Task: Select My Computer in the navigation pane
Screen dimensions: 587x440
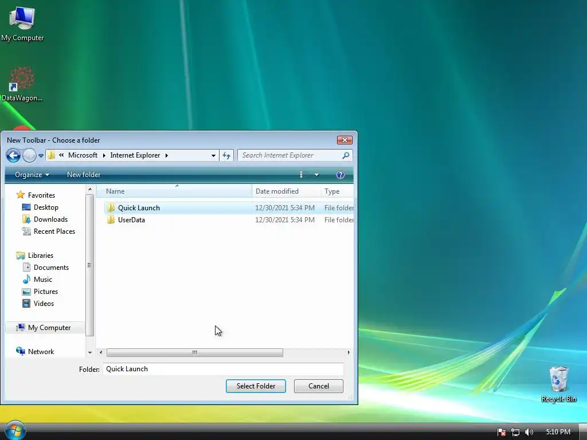Action: point(45,328)
